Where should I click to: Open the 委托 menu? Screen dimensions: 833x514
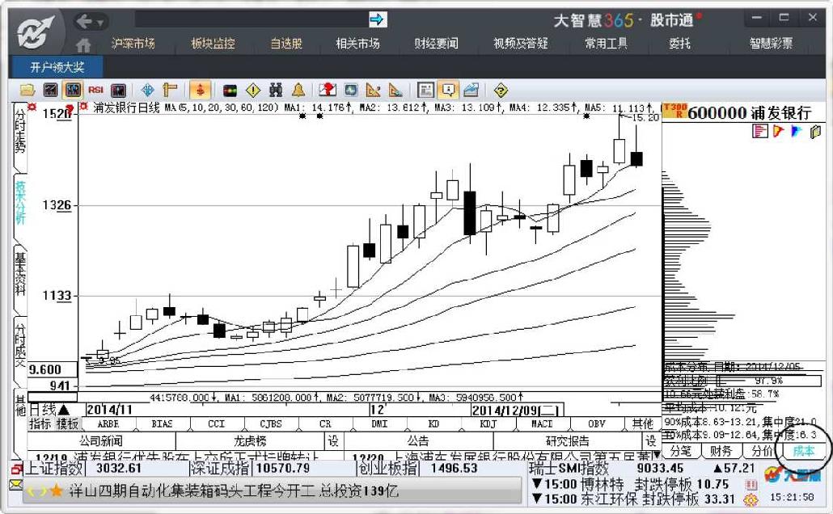[679, 43]
